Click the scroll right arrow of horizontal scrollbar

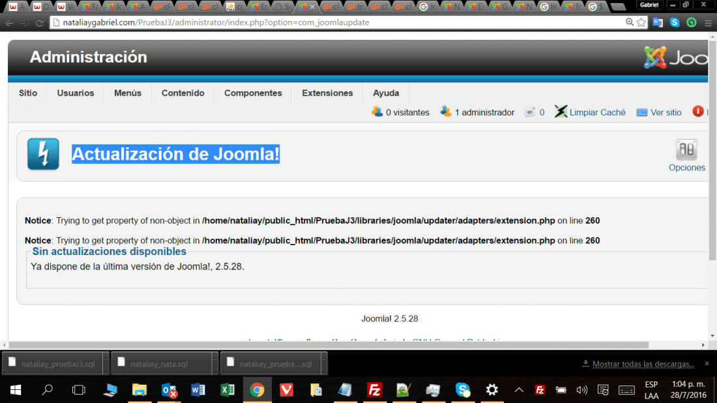pyautogui.click(x=703, y=345)
